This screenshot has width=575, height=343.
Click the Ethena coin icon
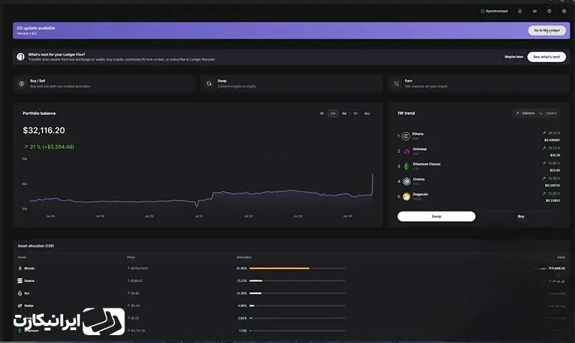405,136
